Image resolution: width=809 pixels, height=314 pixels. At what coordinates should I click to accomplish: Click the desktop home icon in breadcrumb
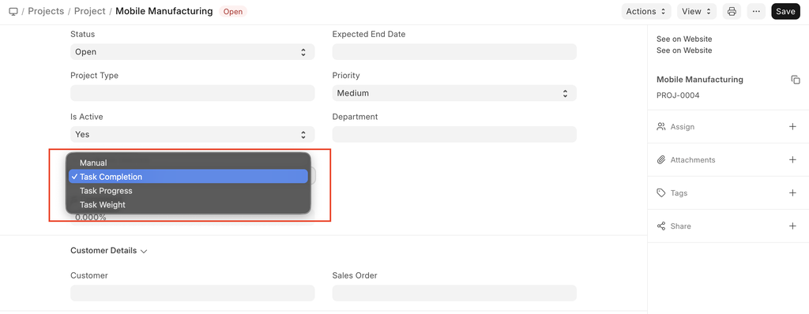pyautogui.click(x=13, y=11)
